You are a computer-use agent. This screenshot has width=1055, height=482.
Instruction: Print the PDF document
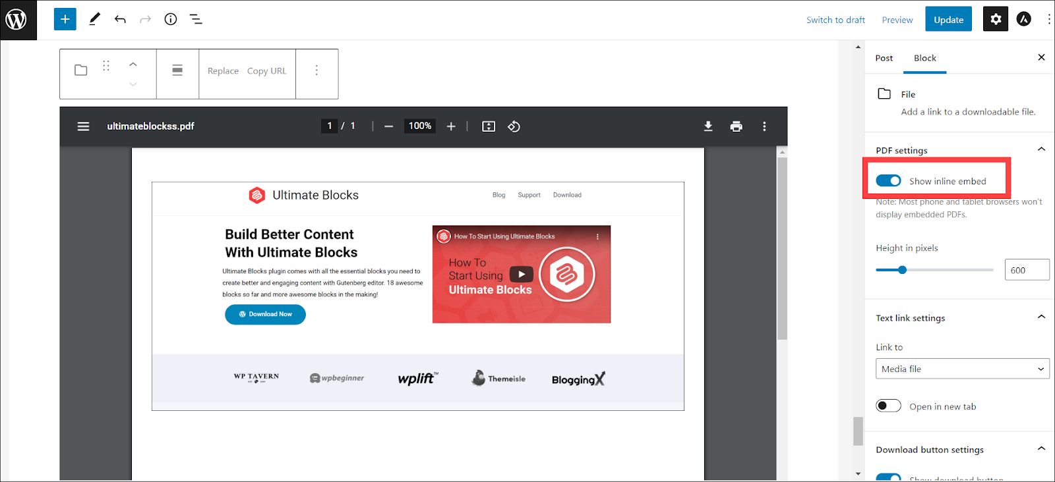(737, 126)
